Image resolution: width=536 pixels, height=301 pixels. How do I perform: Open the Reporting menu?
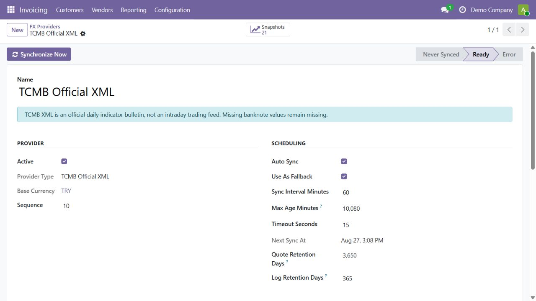[x=134, y=10]
